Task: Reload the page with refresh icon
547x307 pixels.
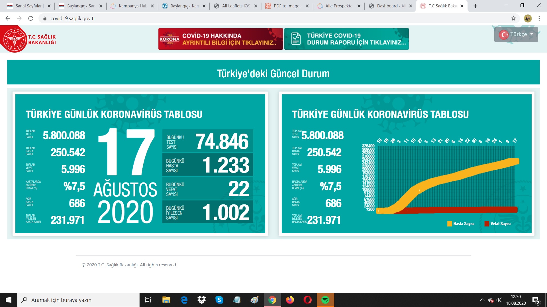Action: 31,18
